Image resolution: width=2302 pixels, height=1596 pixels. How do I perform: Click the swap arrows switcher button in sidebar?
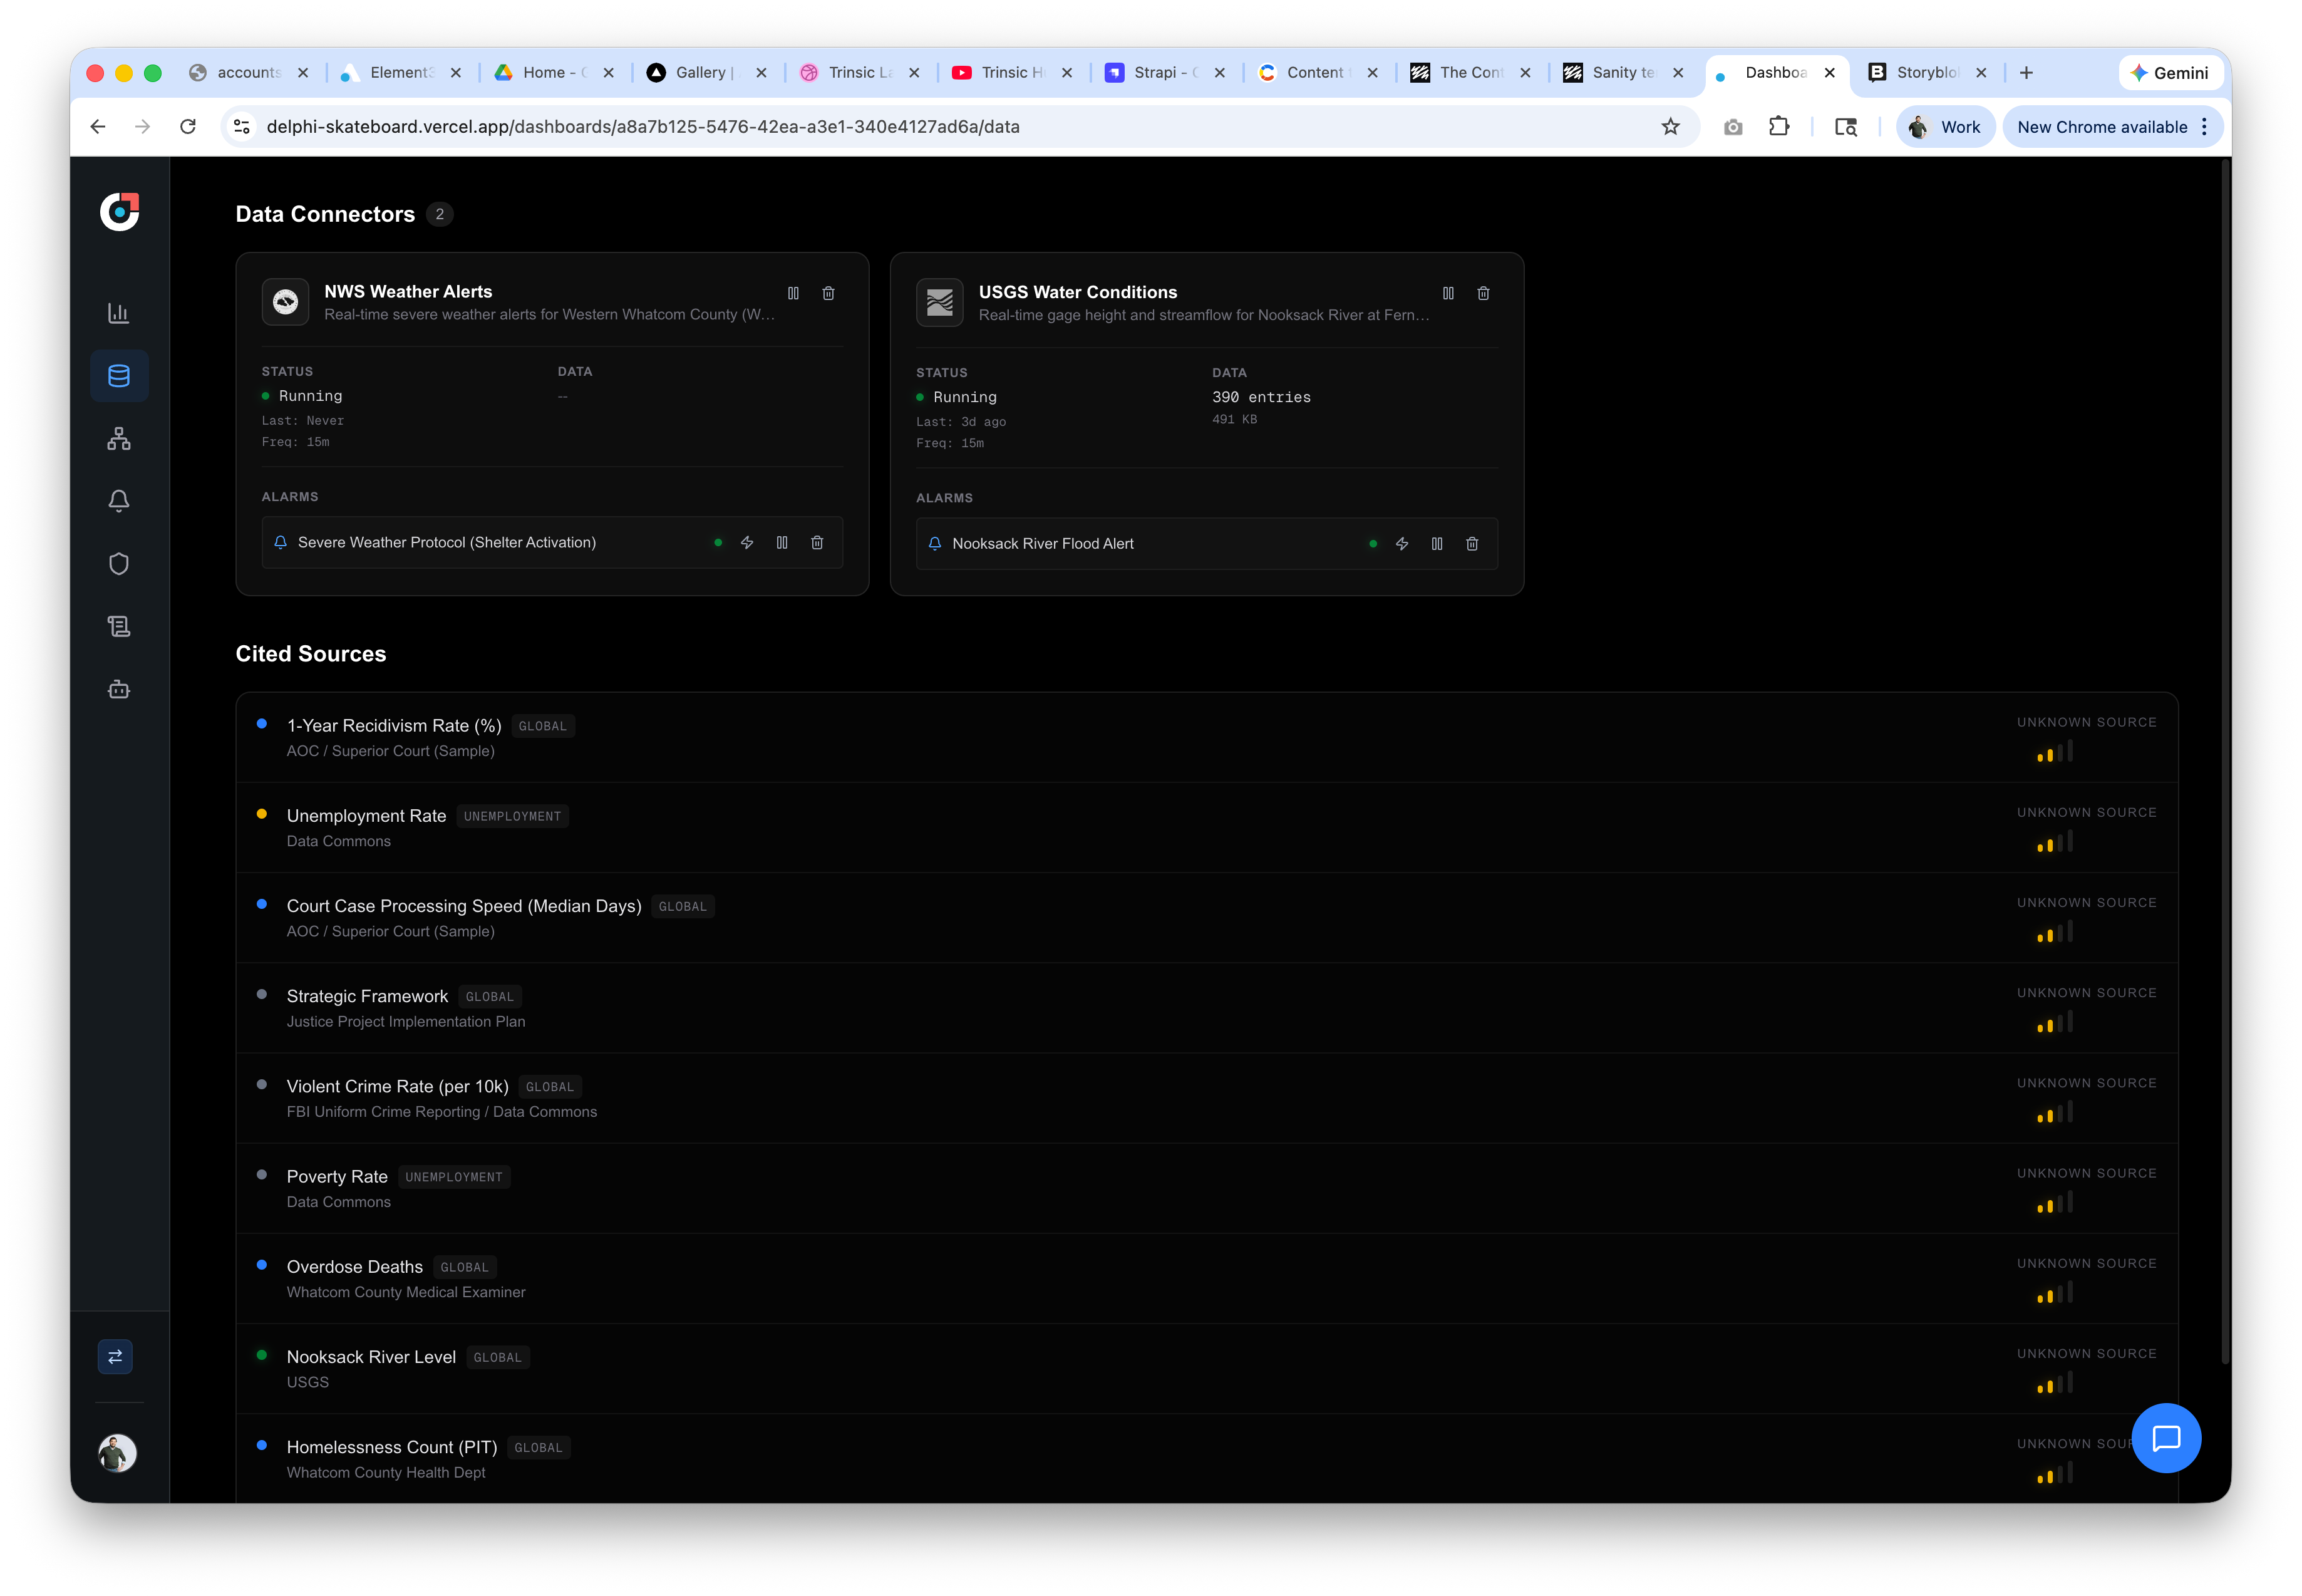(x=115, y=1357)
